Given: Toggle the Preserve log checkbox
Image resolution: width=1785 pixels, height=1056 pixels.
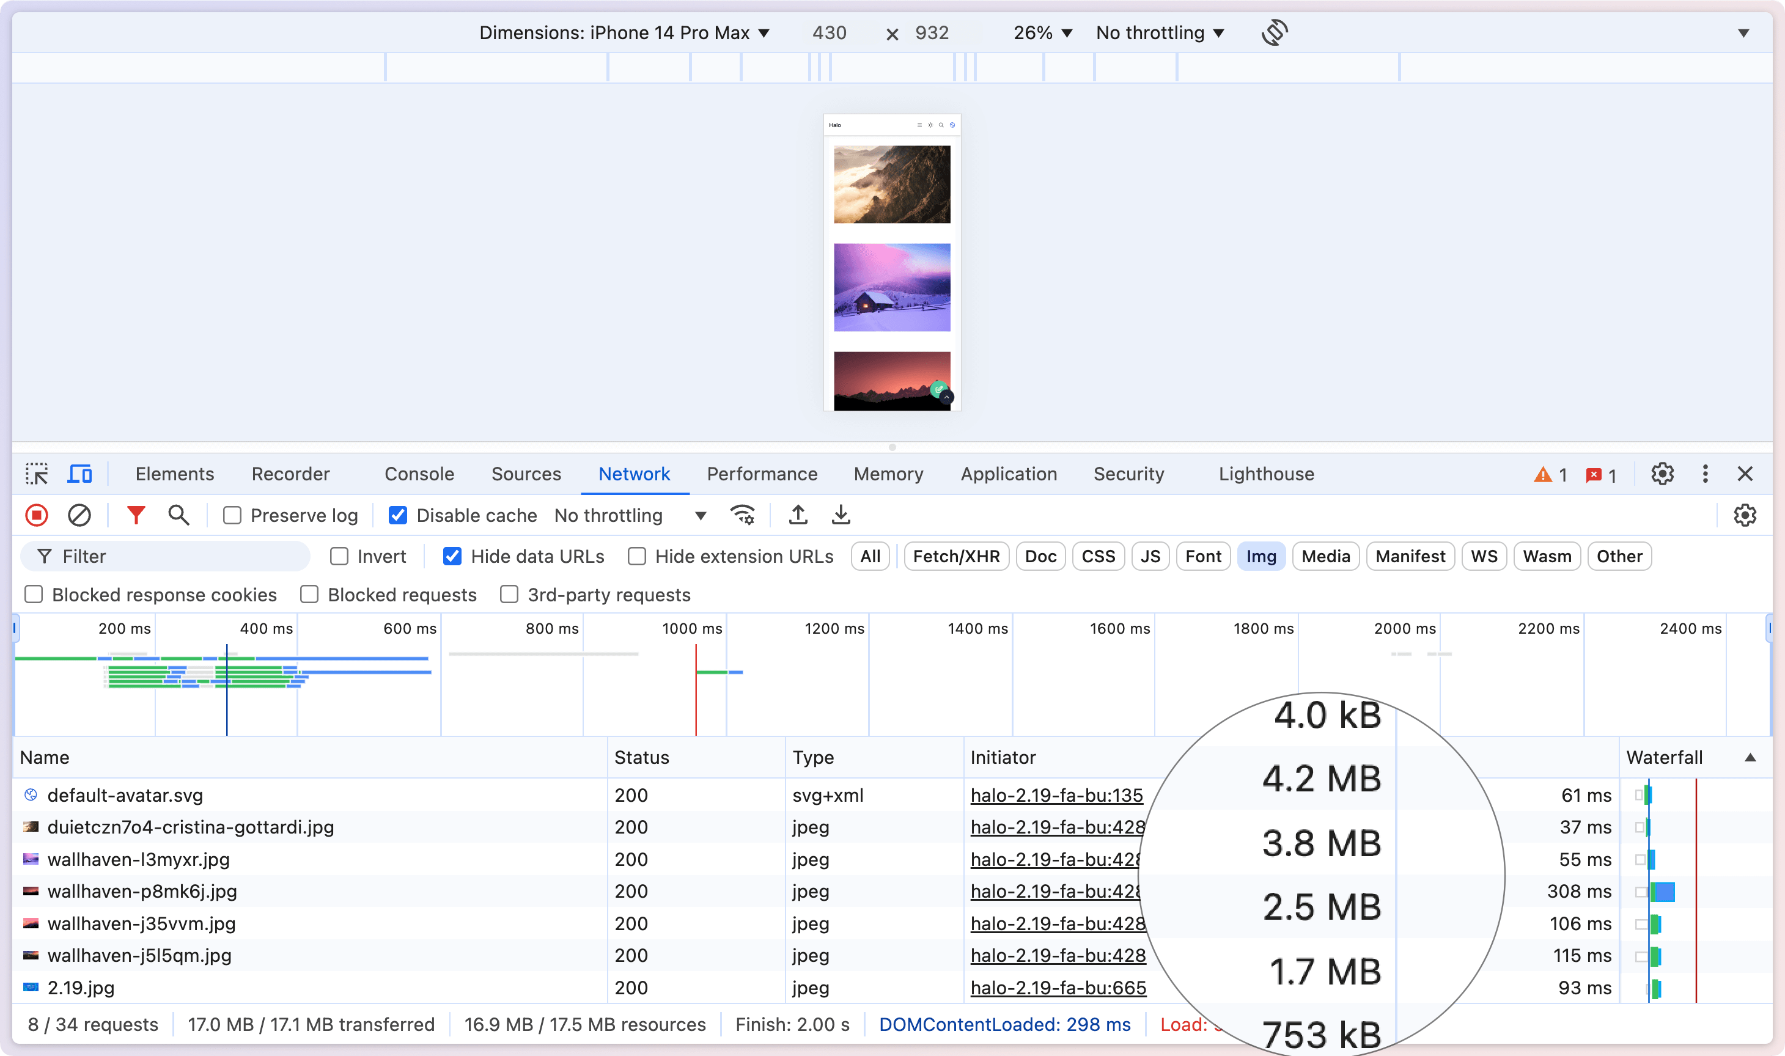Looking at the screenshot, I should (231, 514).
